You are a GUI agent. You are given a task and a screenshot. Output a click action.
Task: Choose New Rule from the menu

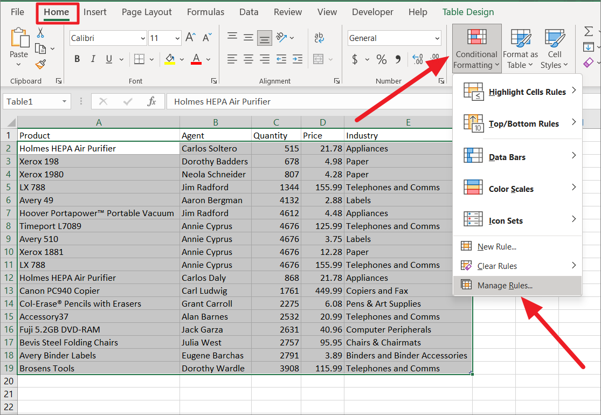point(517,246)
